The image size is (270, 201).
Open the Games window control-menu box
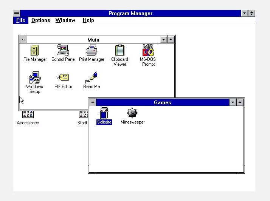coord(93,102)
